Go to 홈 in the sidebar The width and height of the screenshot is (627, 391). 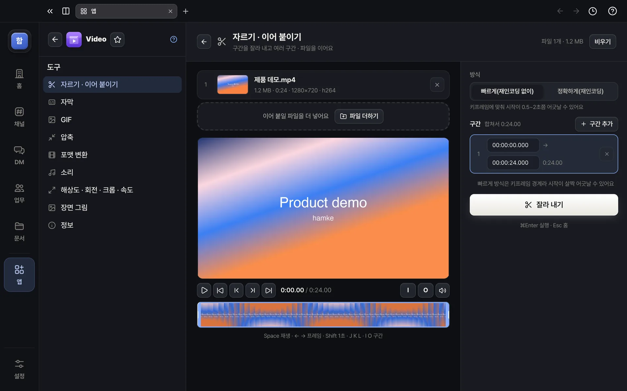tap(19, 79)
